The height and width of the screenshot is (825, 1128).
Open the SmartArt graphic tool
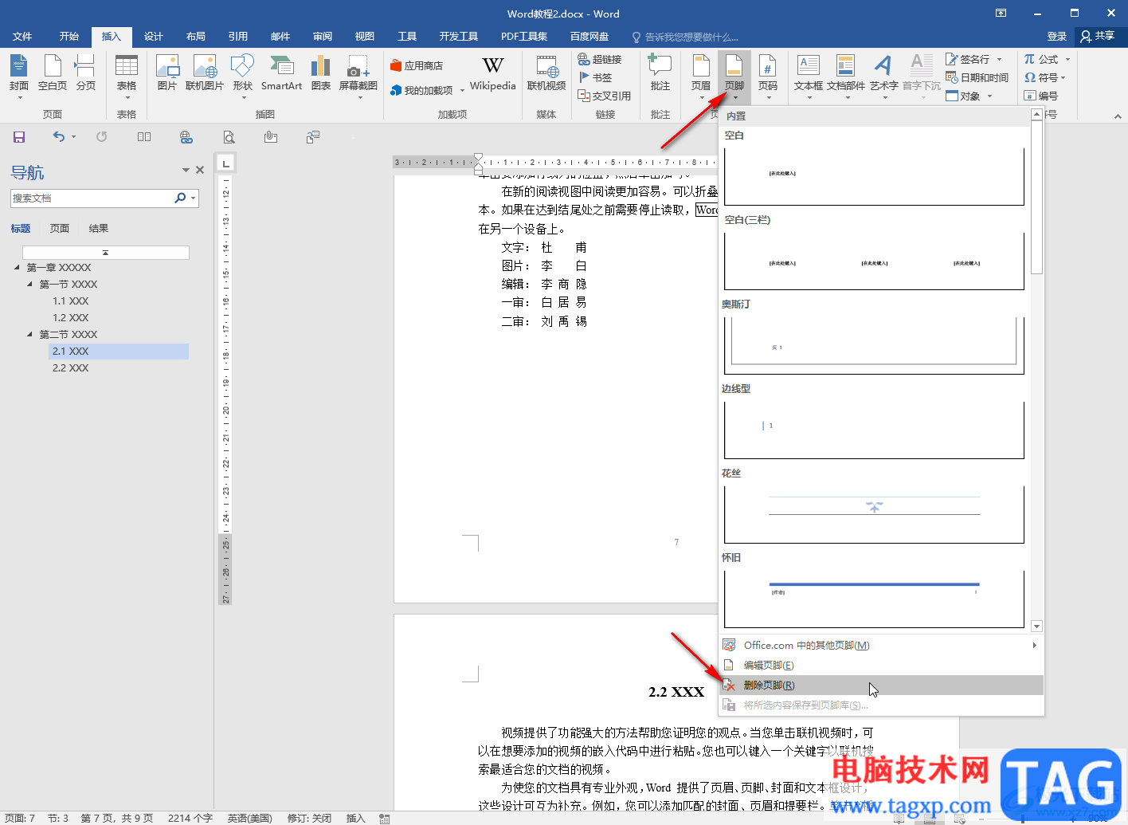[x=281, y=73]
